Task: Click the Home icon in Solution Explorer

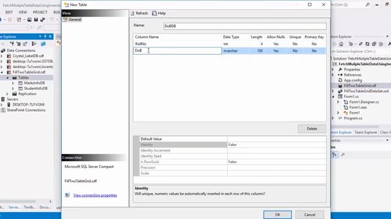Action: pyautogui.click(x=341, y=44)
